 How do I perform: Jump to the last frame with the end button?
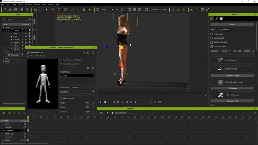[x=123, y=102]
